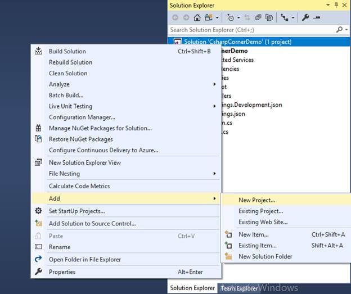Open dropdown beside the class diagram icon
Image resolution: width=351 pixels, height=294 pixels.
pos(293,17)
